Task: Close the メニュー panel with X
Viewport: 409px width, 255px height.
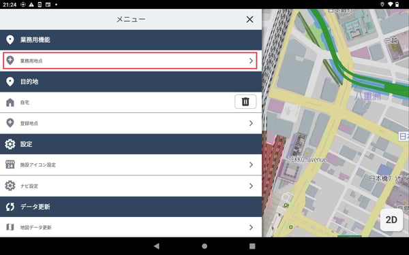Action: pyautogui.click(x=249, y=19)
